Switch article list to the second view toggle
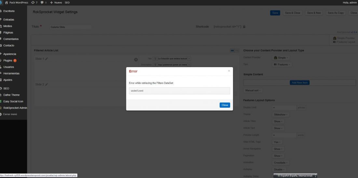This screenshot has height=178, width=358. (x=237, y=51)
